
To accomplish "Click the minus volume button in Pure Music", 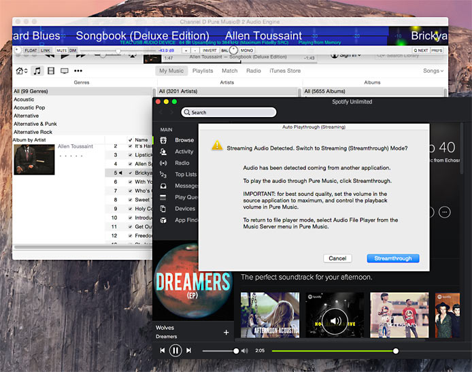I will (x=195, y=50).
